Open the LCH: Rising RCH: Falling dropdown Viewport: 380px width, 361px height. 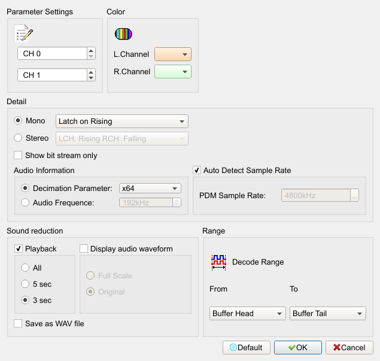click(122, 138)
